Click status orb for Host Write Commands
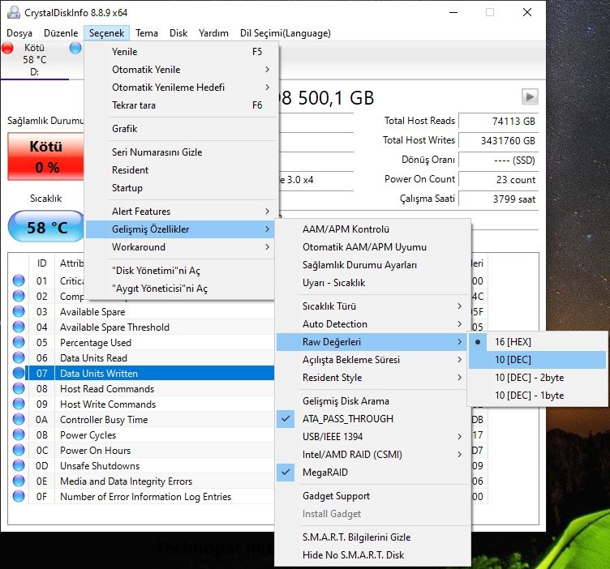This screenshot has width=610, height=569. [x=19, y=404]
